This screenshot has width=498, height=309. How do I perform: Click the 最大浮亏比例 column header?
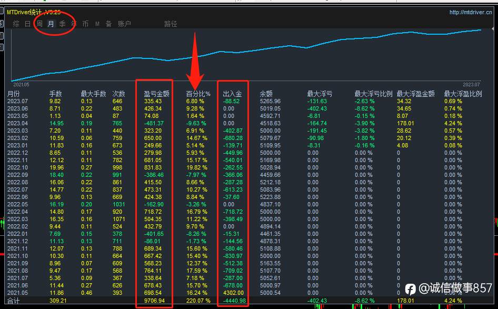pyautogui.click(x=374, y=94)
